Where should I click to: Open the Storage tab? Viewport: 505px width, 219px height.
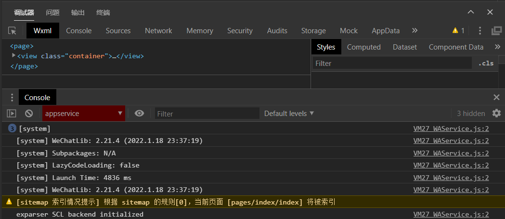coord(313,31)
